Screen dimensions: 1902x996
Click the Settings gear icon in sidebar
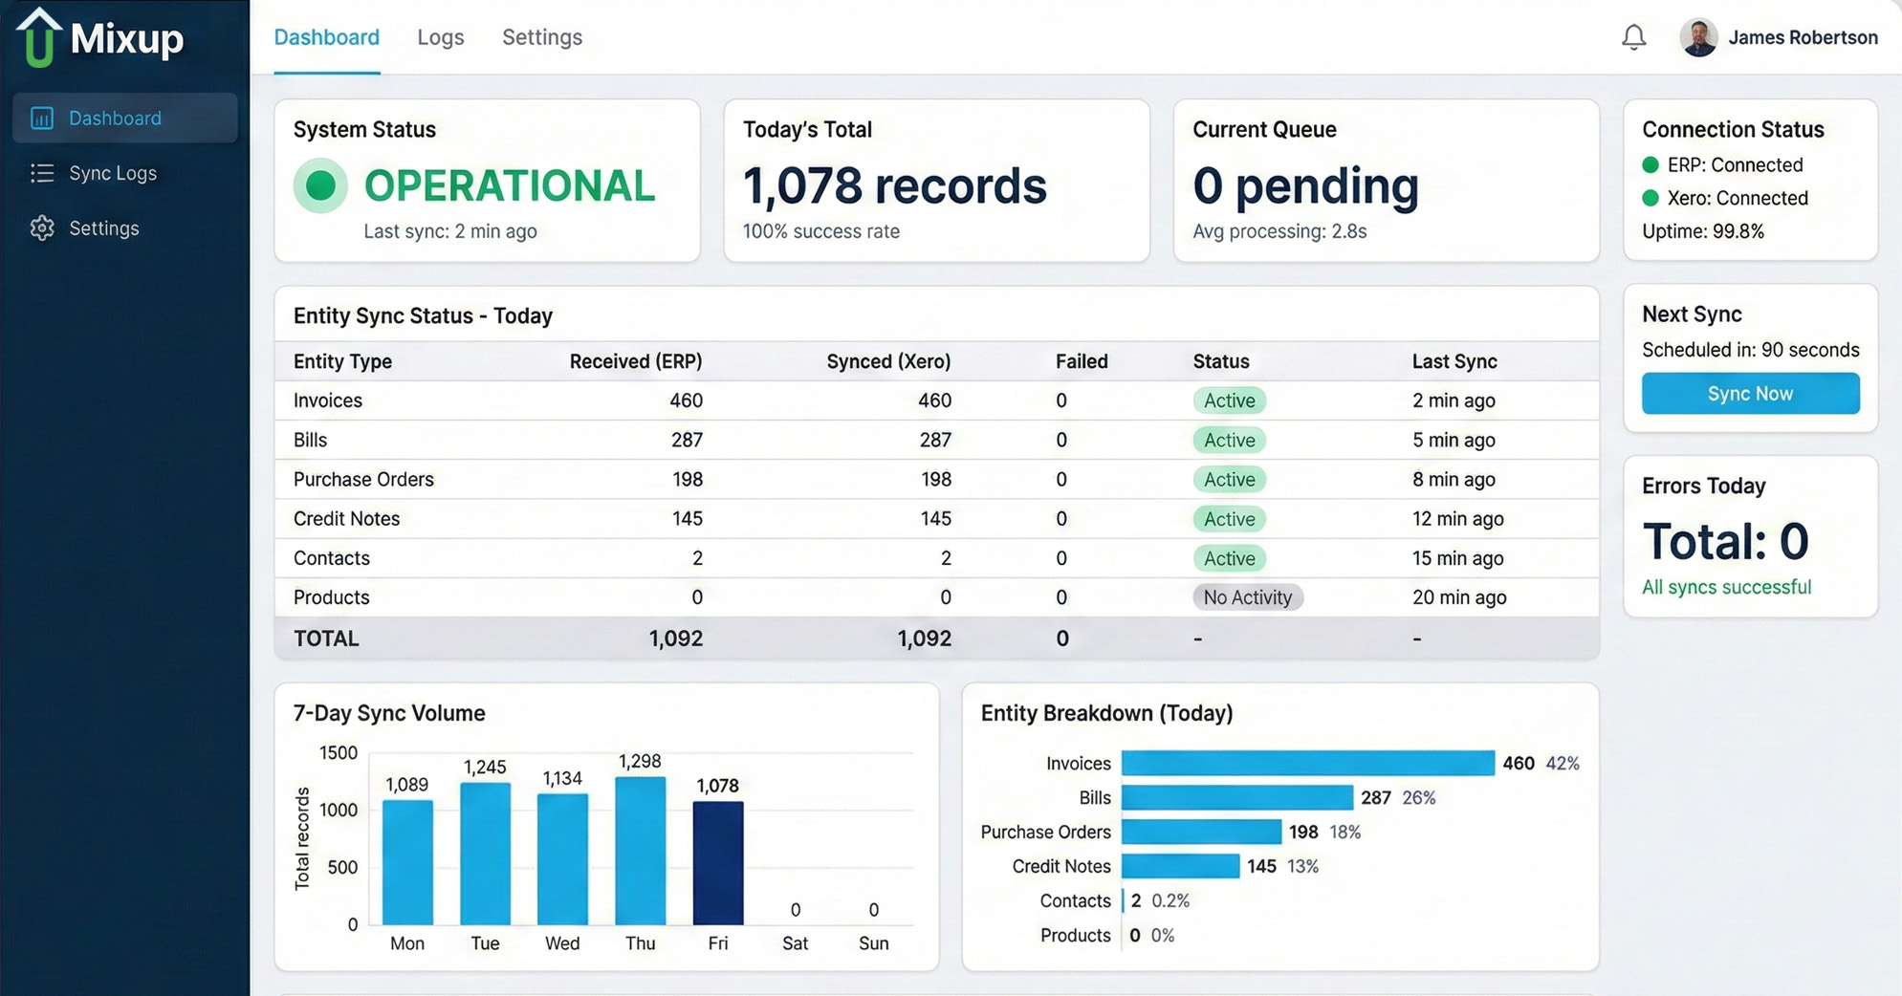point(42,228)
